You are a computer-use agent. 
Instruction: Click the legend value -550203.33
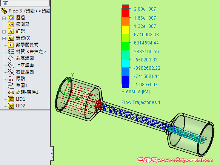[146, 60]
